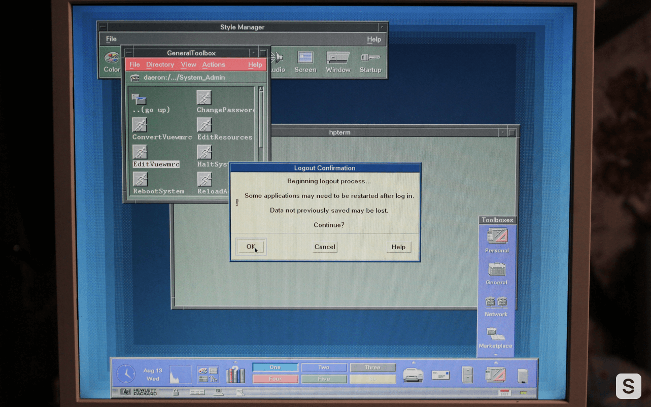Click the printer icon in front panel
Image resolution: width=651 pixels, height=407 pixels.
(413, 375)
